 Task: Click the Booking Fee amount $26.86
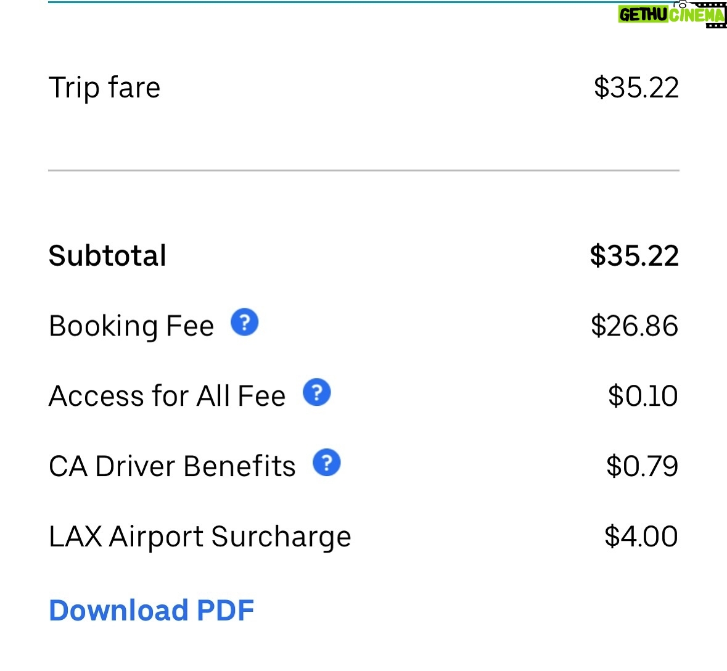pyautogui.click(x=635, y=326)
